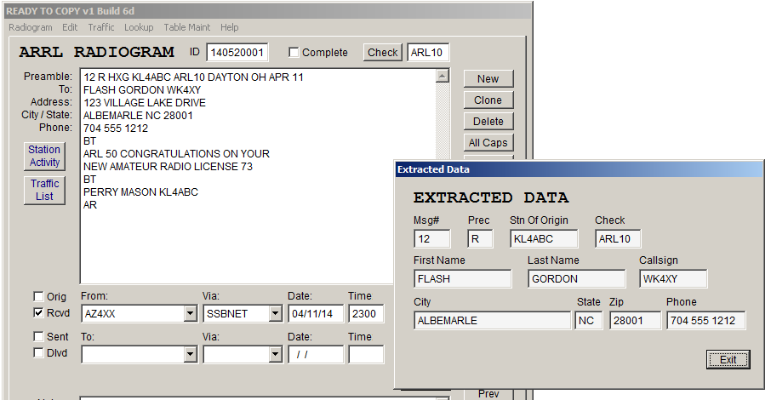Viewport: 771px width, 400px height.
Task: Click the Zip field 28001
Action: click(636, 321)
